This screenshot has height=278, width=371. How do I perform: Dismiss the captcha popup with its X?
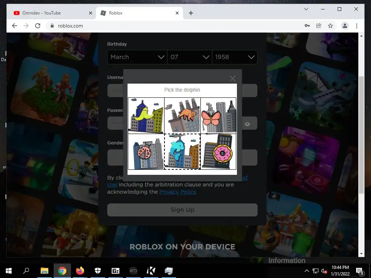[233, 78]
